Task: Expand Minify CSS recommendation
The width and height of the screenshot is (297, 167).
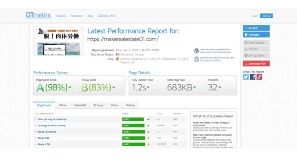Action: (x=43, y=138)
